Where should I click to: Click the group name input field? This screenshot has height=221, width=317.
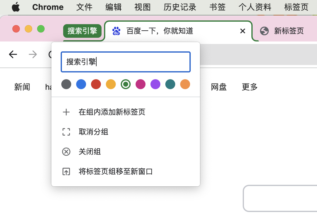(x=126, y=62)
